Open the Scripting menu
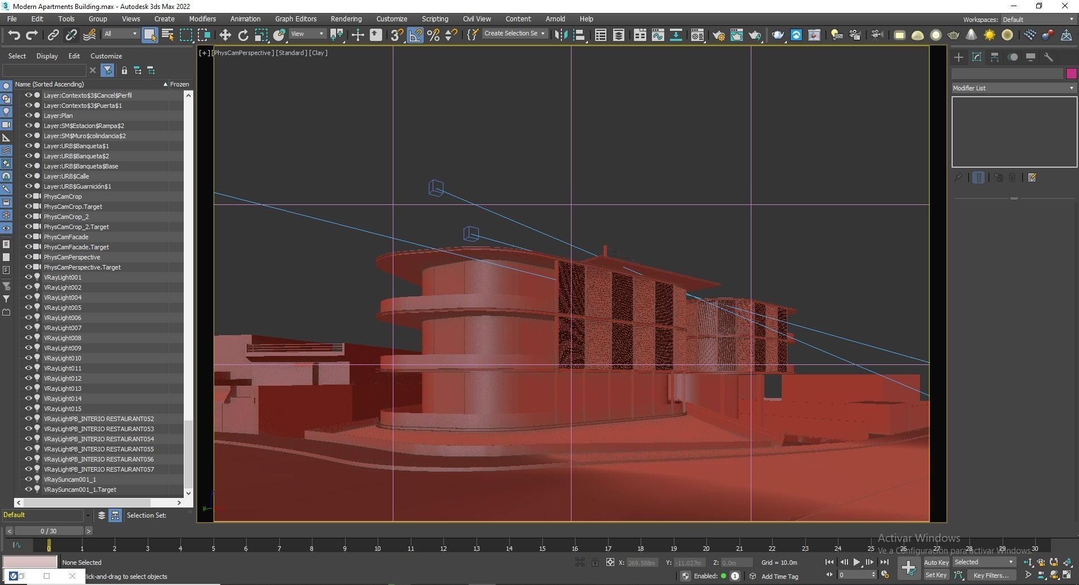 point(435,19)
